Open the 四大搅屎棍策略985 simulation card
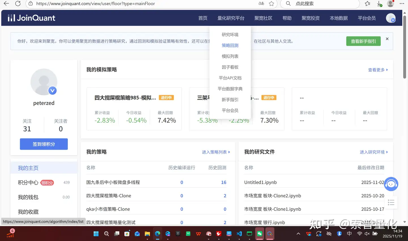Screen dimensions: 408x241 coord(134,109)
